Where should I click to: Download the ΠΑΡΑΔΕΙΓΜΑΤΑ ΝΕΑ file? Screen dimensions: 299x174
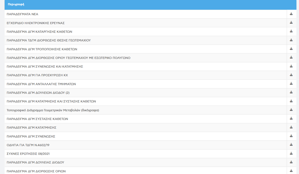(291, 14)
